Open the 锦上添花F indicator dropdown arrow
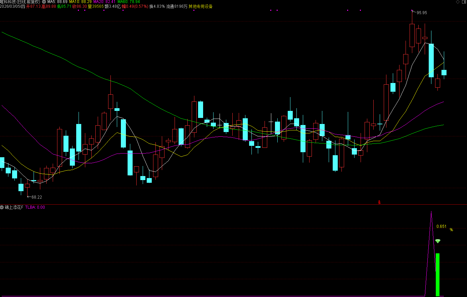 [x=2, y=208]
